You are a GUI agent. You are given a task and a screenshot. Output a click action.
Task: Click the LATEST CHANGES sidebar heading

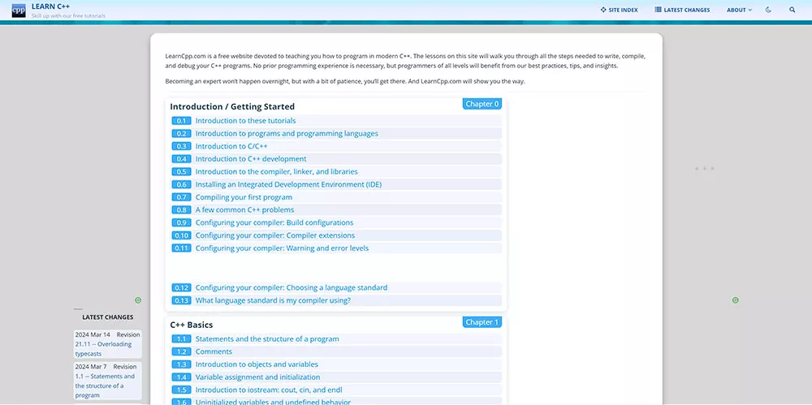(x=108, y=317)
